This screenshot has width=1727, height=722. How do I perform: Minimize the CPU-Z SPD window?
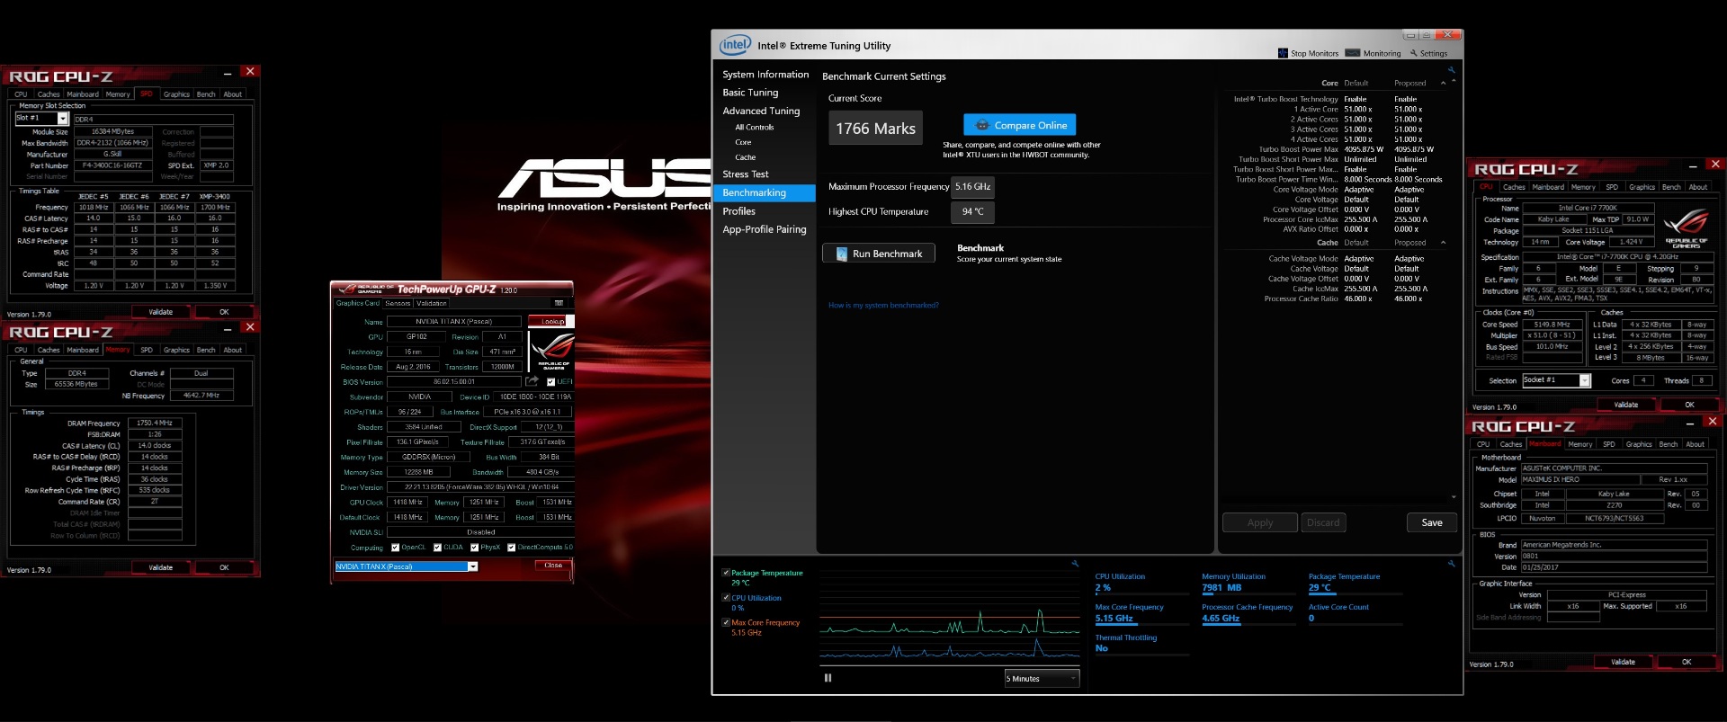(228, 73)
